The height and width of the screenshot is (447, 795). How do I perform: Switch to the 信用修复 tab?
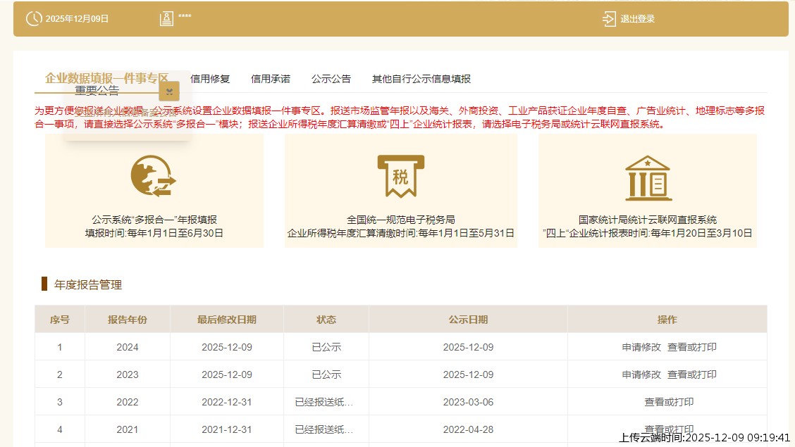coord(209,79)
